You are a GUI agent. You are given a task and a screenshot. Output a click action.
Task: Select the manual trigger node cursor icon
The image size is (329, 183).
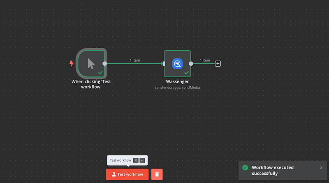(x=91, y=63)
